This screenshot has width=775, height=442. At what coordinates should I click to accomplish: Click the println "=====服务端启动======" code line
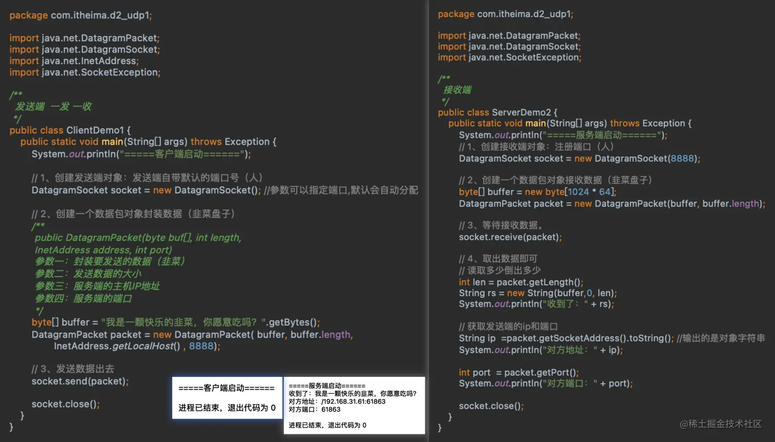click(563, 135)
